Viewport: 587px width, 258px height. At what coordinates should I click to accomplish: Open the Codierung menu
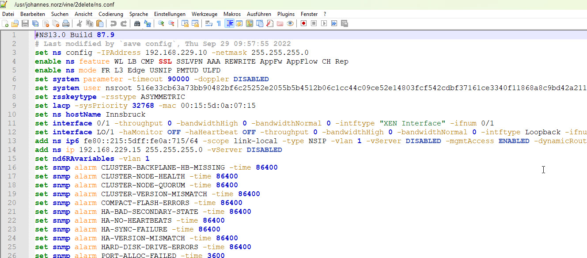pyautogui.click(x=110, y=14)
